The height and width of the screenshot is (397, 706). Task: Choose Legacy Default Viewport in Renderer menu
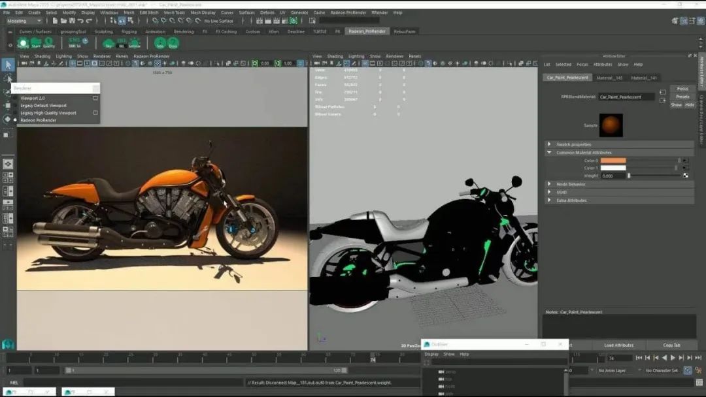coord(43,105)
